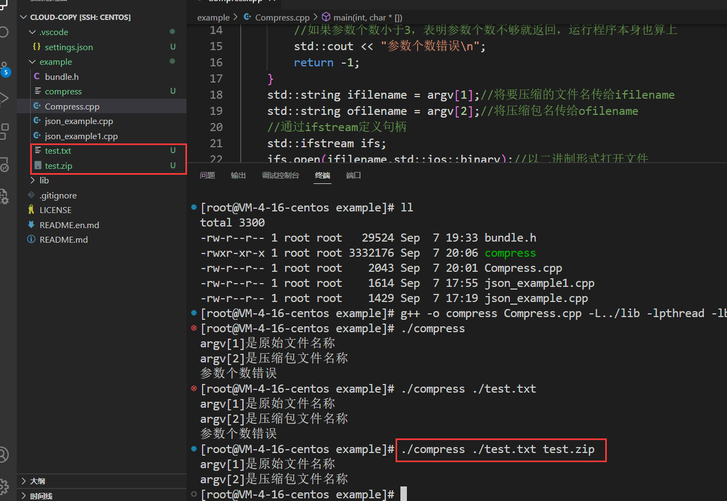Open the Manage gear icon
Viewport: 727px width, 501px height.
click(x=4, y=486)
